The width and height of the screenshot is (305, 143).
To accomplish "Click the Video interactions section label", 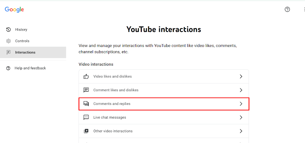I will pos(96,64).
